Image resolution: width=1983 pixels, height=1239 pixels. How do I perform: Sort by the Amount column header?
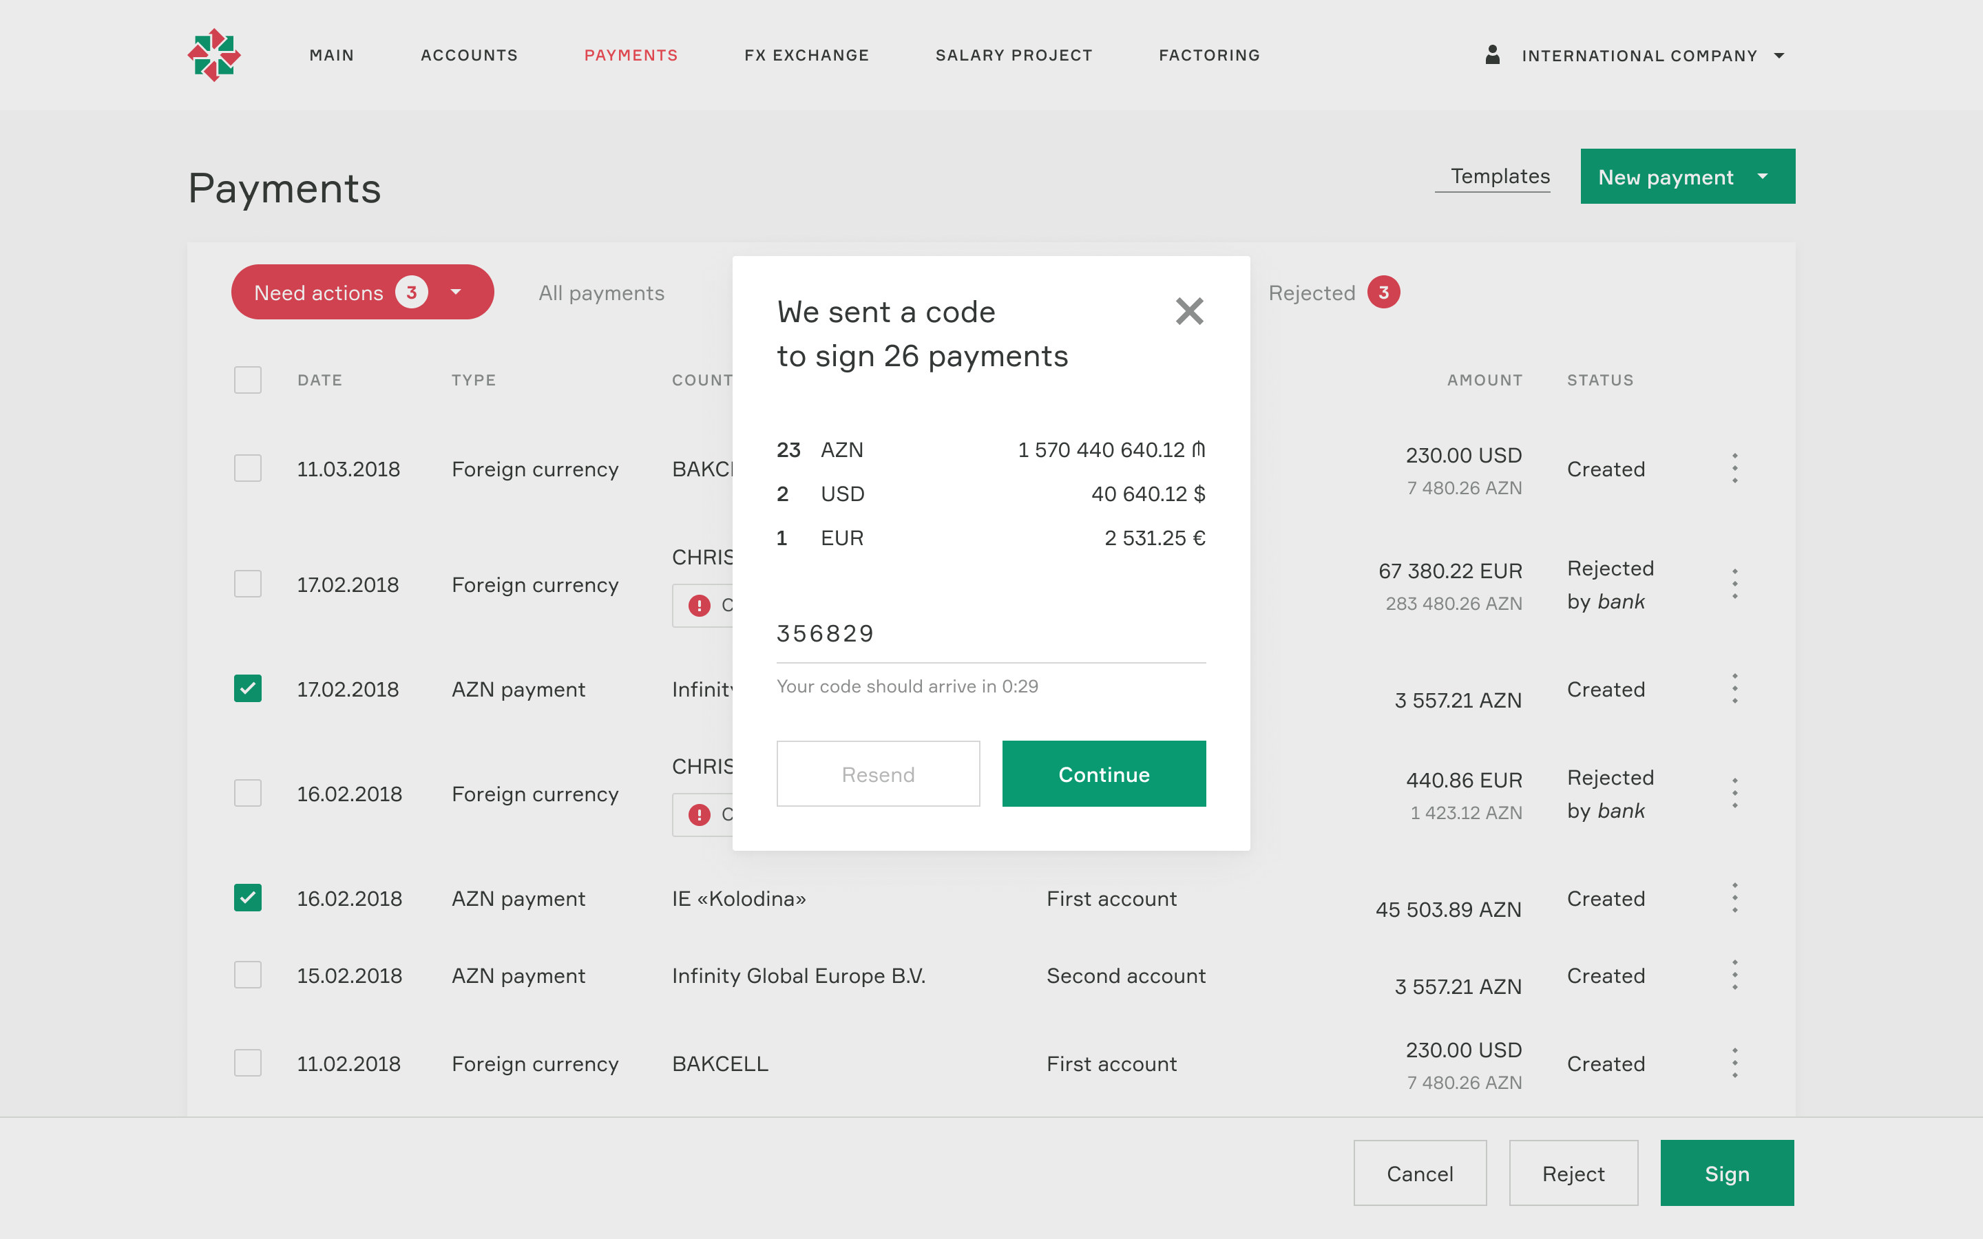point(1484,380)
